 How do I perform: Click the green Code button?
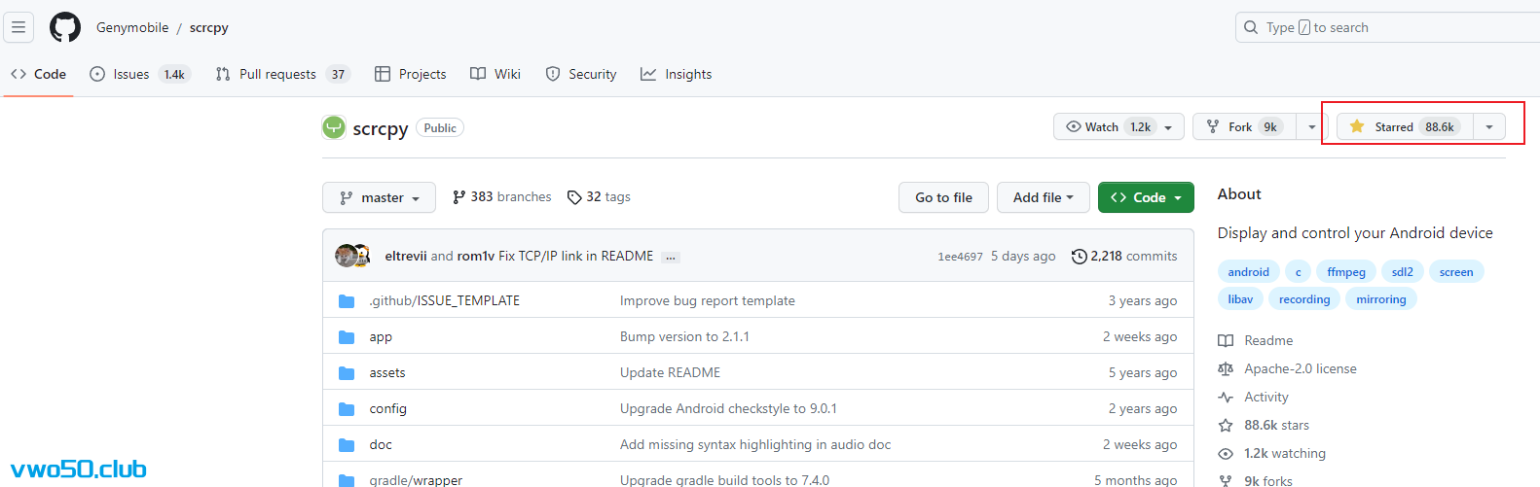[x=1146, y=198]
